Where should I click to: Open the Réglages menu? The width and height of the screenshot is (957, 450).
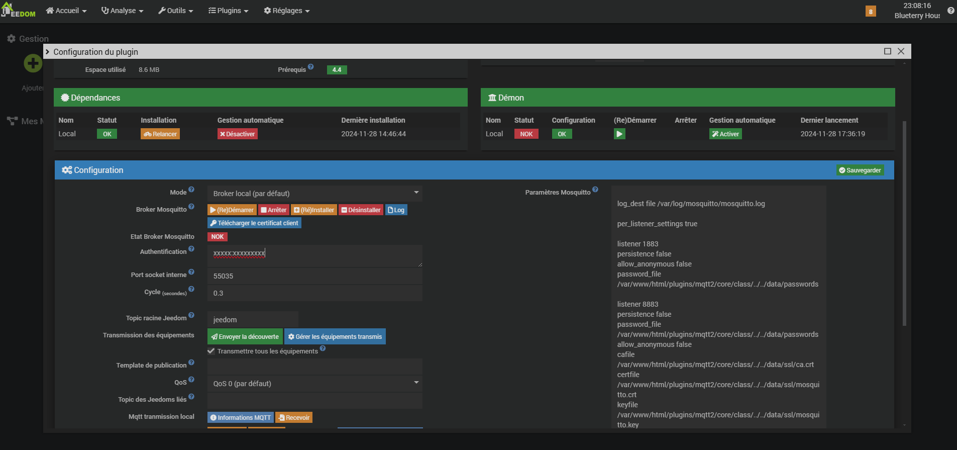point(287,11)
